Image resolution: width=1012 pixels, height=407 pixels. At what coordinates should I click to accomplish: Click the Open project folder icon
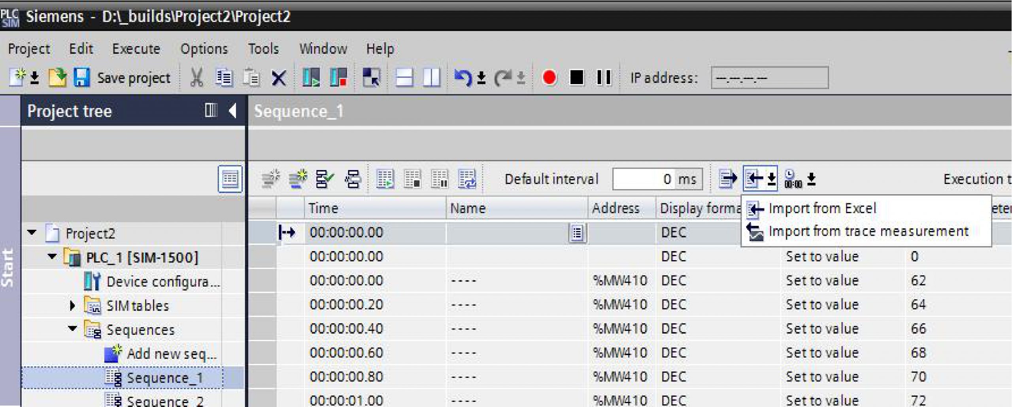coord(57,77)
